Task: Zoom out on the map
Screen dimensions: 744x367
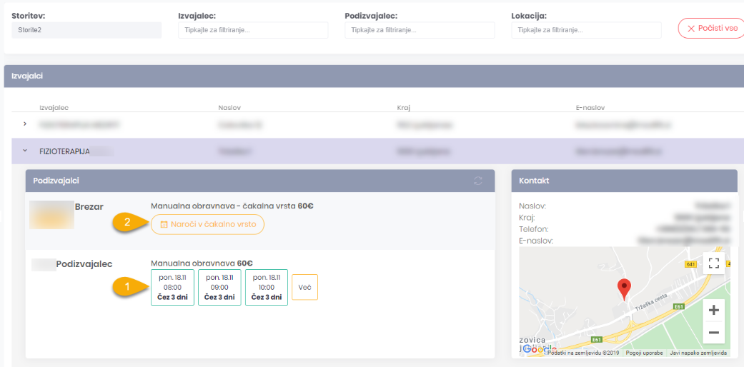Action: pos(713,332)
